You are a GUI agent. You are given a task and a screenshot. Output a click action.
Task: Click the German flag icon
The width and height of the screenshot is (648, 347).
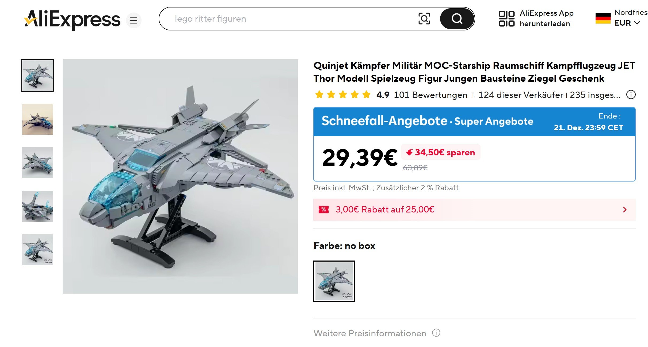[x=603, y=18]
